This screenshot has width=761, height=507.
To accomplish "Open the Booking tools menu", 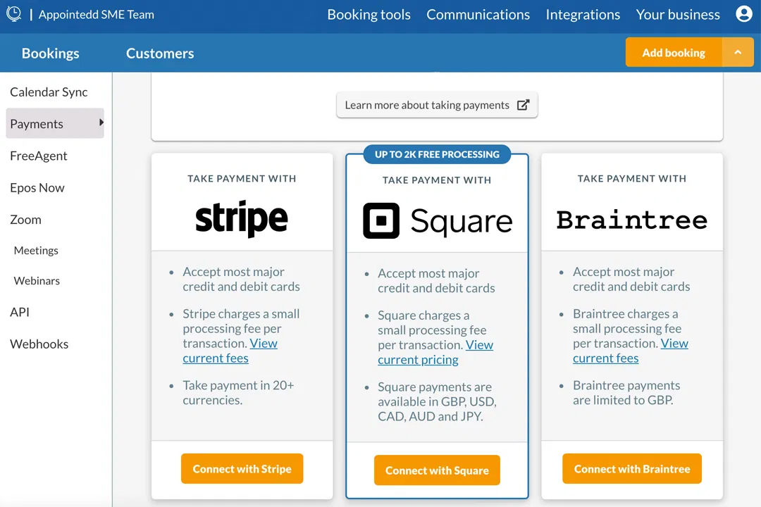I will coord(369,15).
